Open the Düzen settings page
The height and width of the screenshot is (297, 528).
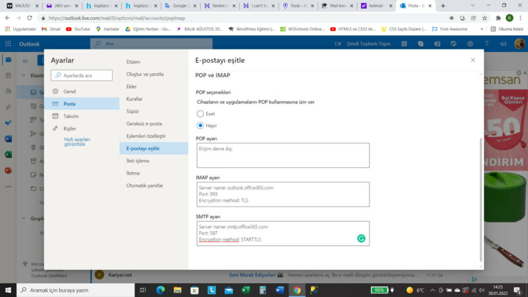[x=154, y=62]
